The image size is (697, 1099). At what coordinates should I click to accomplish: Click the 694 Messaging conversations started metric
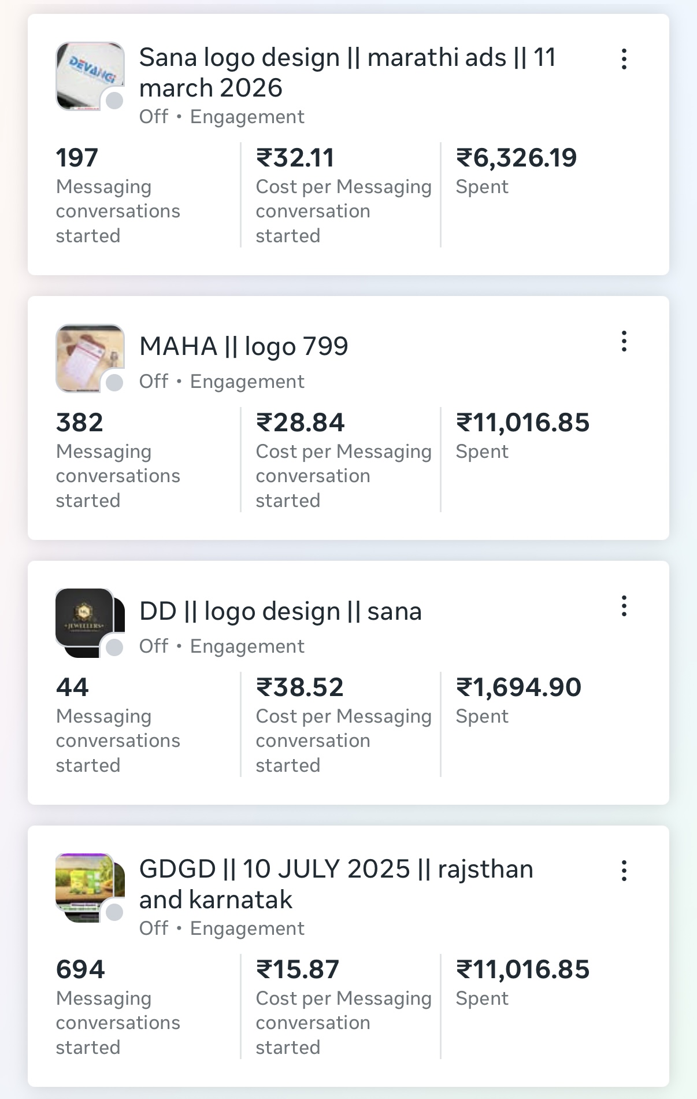80,970
